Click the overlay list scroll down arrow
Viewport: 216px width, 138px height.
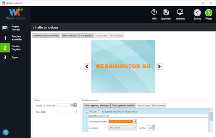211,131
